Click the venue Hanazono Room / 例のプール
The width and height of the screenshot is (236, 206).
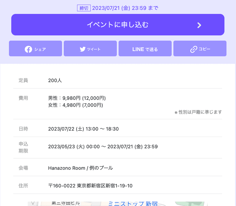coord(81,168)
